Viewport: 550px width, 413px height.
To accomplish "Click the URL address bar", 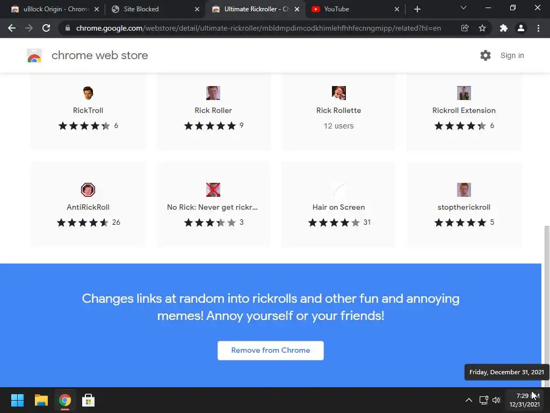I will click(x=258, y=28).
